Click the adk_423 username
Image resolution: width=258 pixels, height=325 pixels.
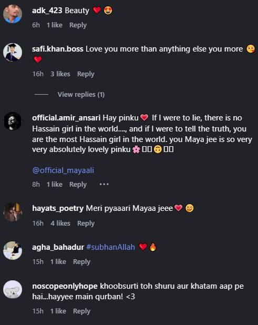[47, 11]
